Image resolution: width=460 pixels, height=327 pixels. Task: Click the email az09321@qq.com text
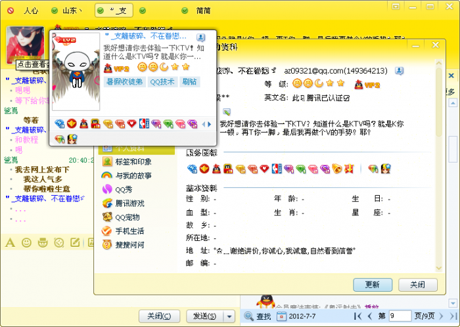click(315, 71)
